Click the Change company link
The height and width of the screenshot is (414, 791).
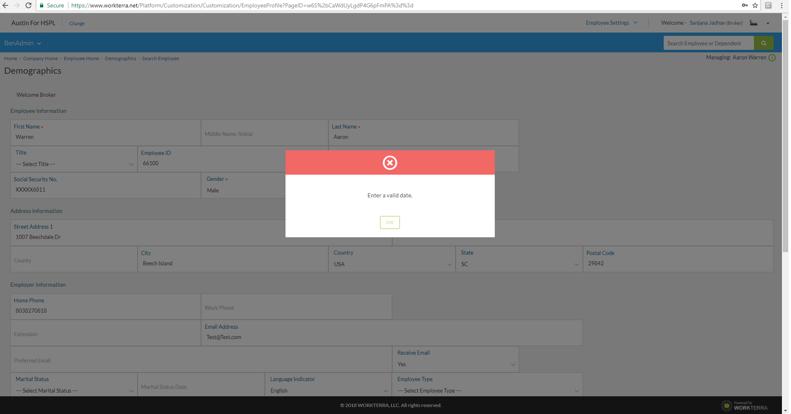point(77,23)
